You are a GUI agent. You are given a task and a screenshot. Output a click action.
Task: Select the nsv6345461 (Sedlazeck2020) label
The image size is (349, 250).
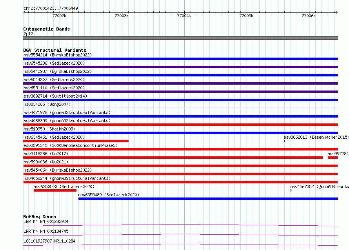tap(54, 137)
